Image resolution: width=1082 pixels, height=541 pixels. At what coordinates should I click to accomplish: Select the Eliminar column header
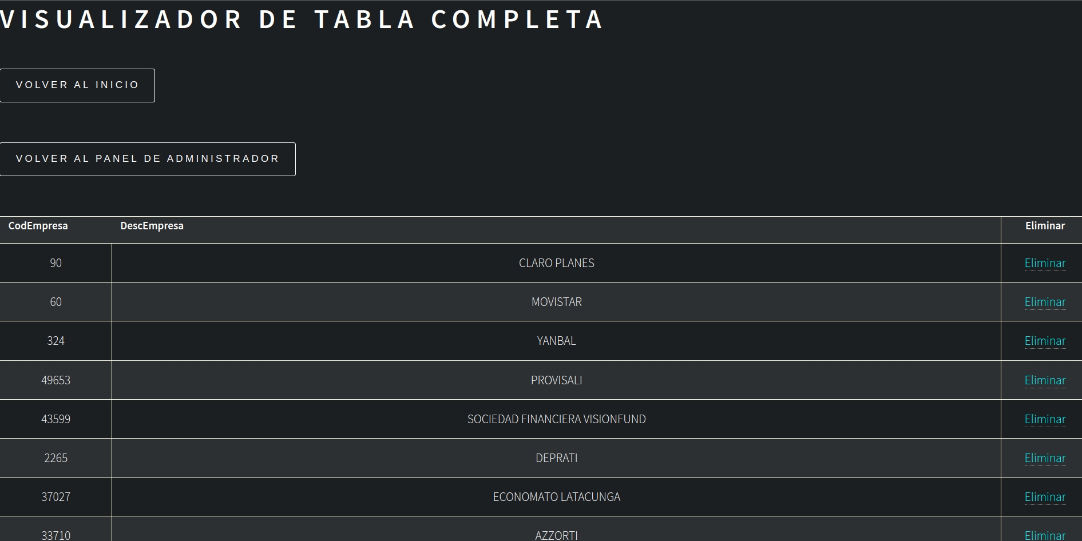point(1045,226)
